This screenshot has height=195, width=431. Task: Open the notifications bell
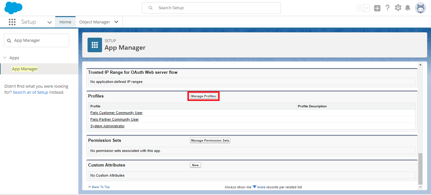coord(408,8)
